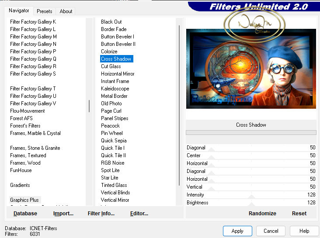Choose the Metal Border filter
This screenshot has height=238, width=320.
pos(114,96)
